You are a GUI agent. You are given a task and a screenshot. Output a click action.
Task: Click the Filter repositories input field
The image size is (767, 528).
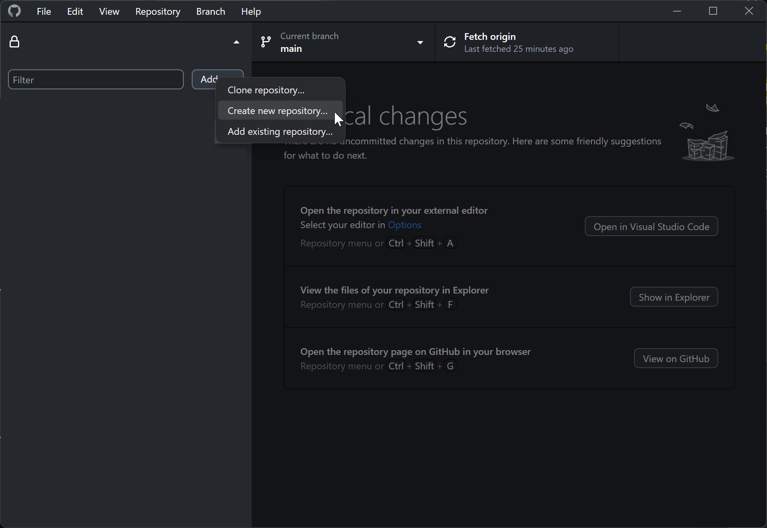[95, 79]
